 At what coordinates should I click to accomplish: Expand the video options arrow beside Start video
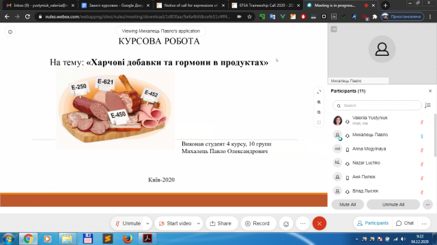pyautogui.click(x=199, y=223)
